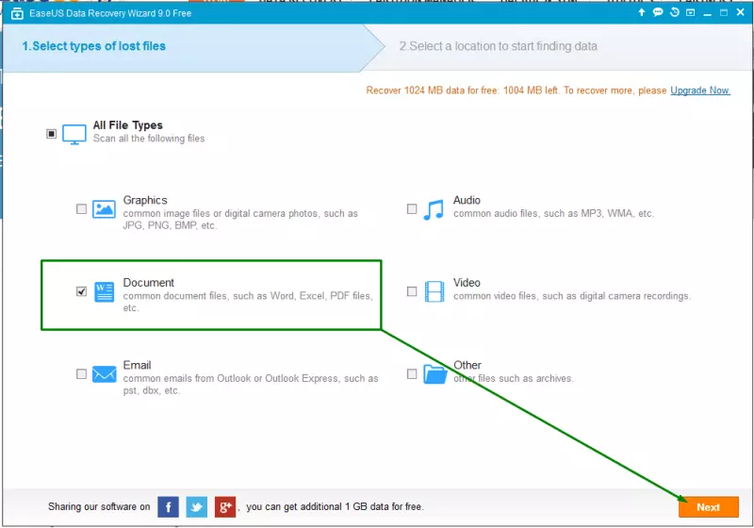Share on Twitter
This screenshot has width=754, height=528.
point(196,506)
